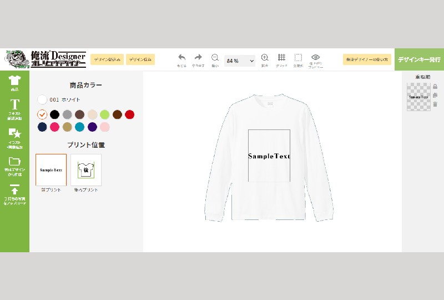Click the yellow how-to-use guide button
This screenshot has width=444, height=300.
click(x=367, y=59)
